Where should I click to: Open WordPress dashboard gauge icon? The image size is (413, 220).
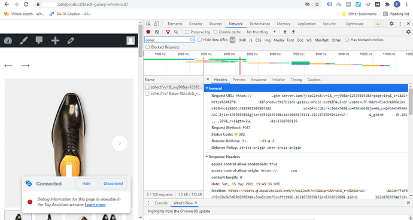tap(8, 41)
